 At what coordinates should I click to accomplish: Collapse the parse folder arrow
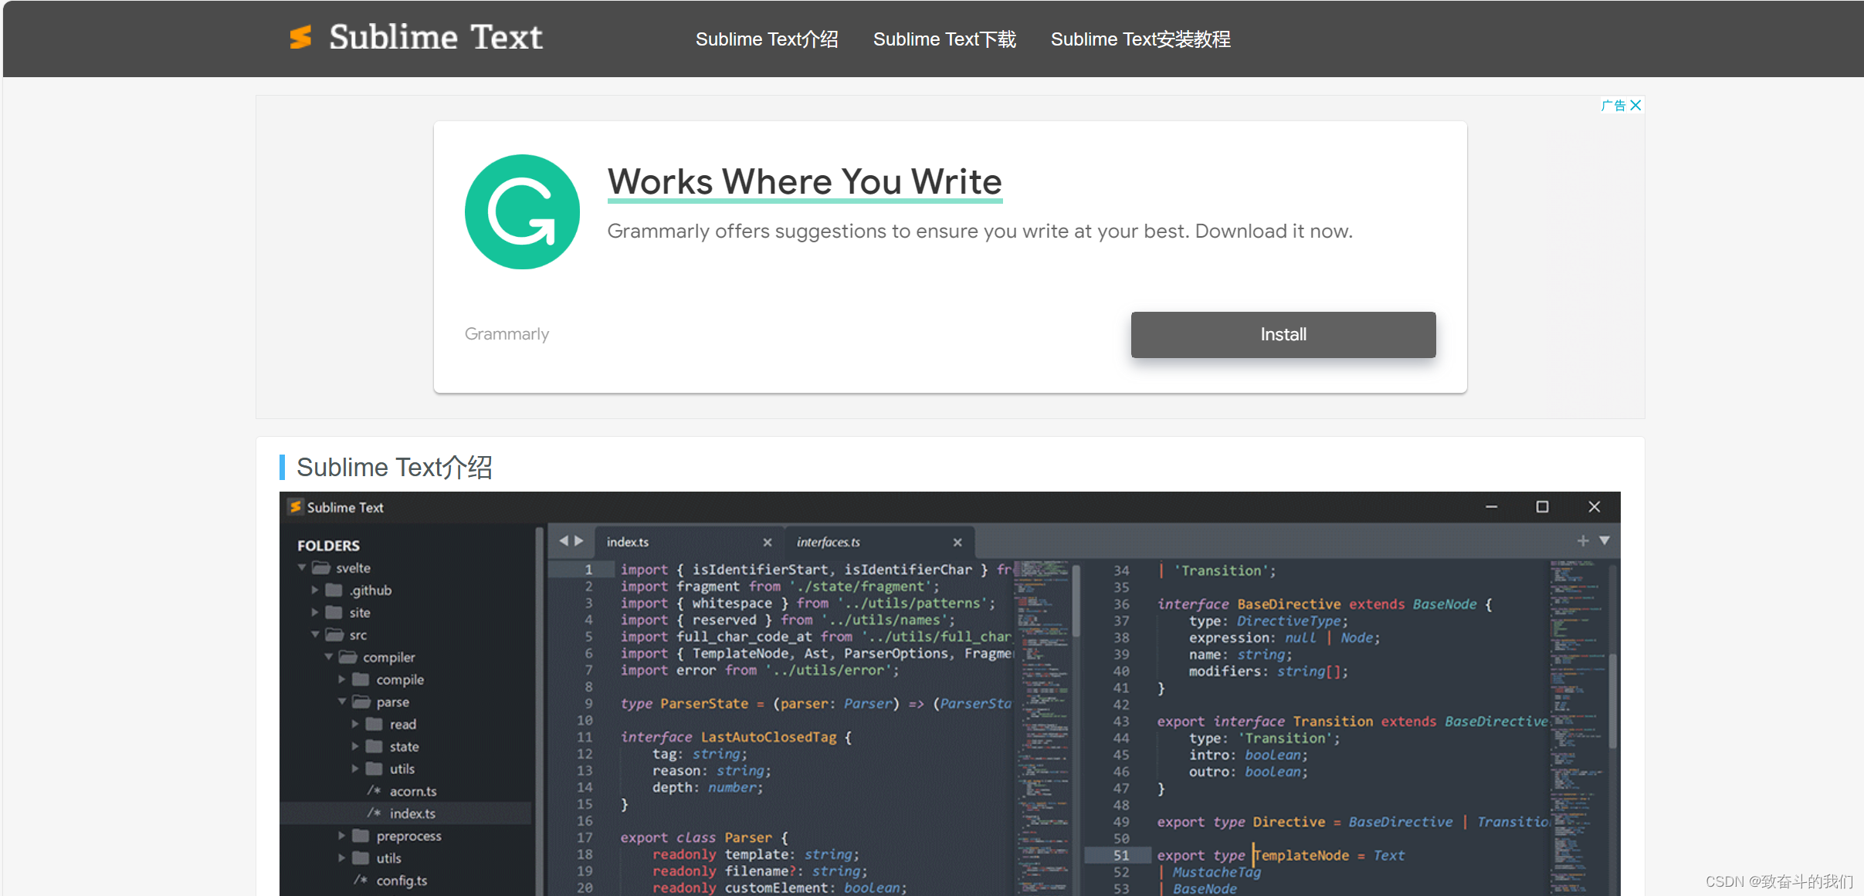342,702
